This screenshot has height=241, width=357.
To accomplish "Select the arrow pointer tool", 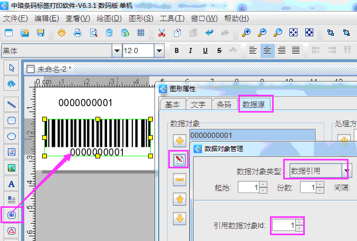I will click(12, 68).
